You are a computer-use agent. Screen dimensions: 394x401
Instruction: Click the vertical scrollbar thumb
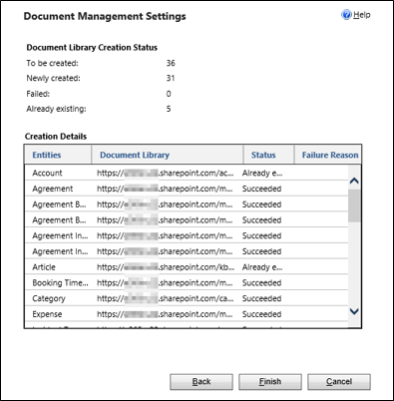click(x=354, y=205)
